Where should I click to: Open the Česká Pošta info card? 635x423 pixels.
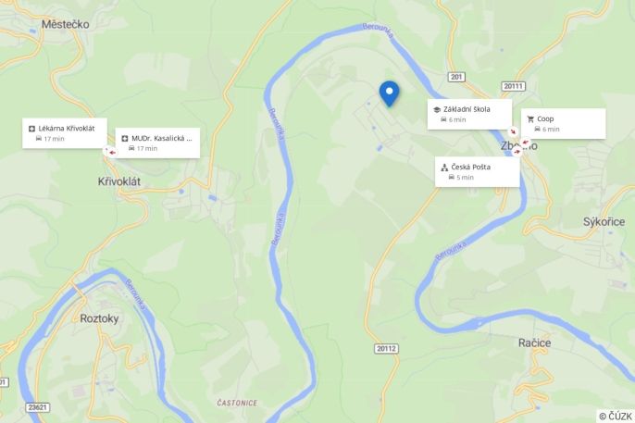coord(478,171)
